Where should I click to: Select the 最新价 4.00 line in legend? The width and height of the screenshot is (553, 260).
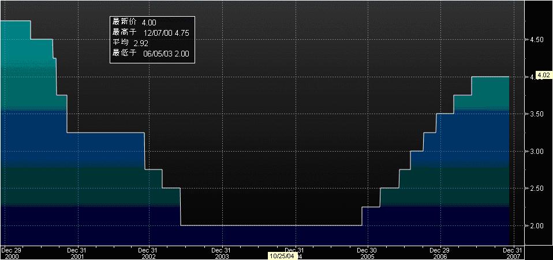click(134, 22)
